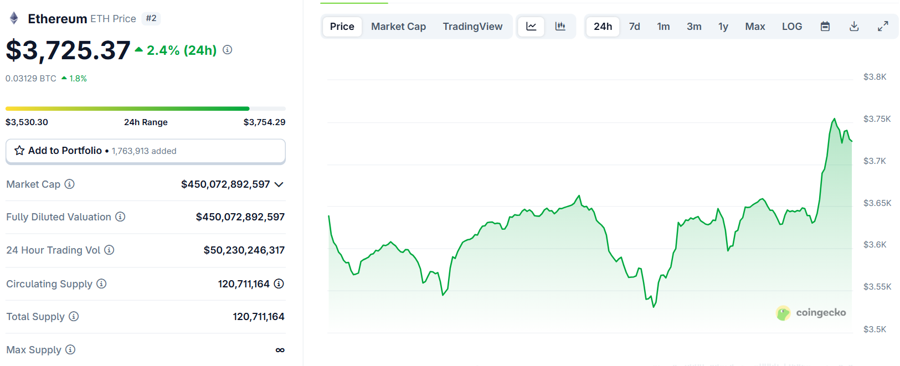
Task: Click the infinity Max Supply value
Action: 280,350
